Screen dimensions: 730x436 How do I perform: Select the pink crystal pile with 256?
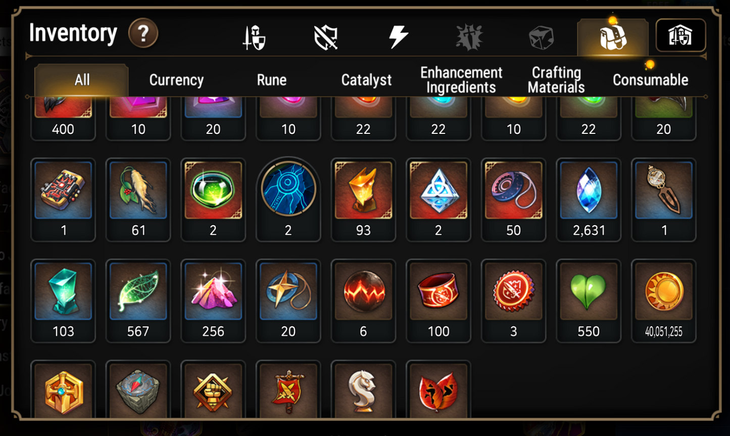pyautogui.click(x=213, y=301)
